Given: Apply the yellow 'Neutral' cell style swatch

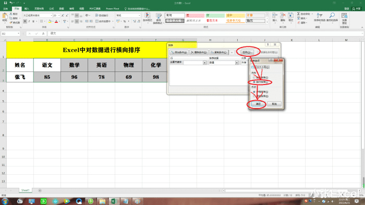Looking at the screenshot, I should point(235,15).
